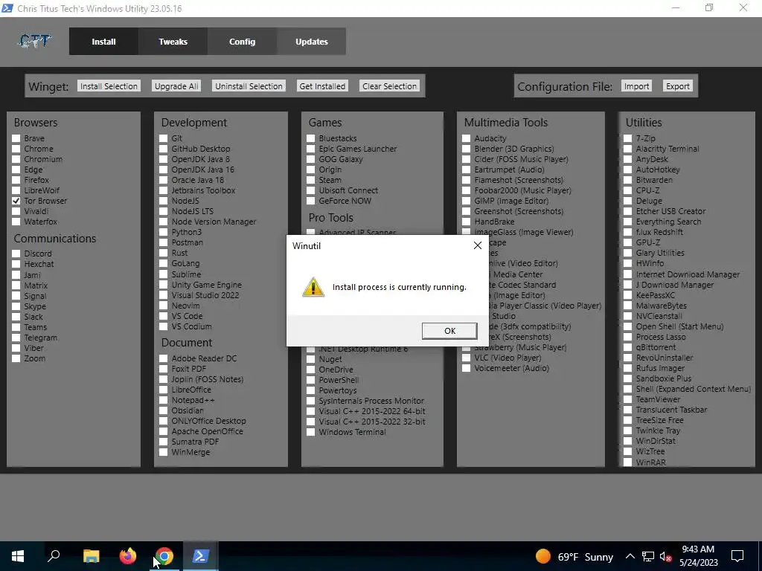The height and width of the screenshot is (571, 762).
Task: Click the PowerShell taskbar icon
Action: click(201, 556)
